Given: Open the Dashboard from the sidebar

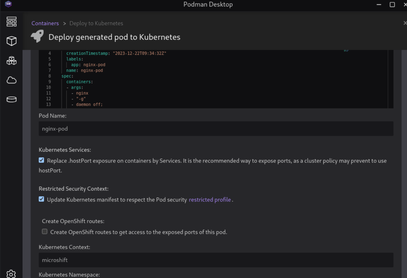Looking at the screenshot, I should coord(11,22).
